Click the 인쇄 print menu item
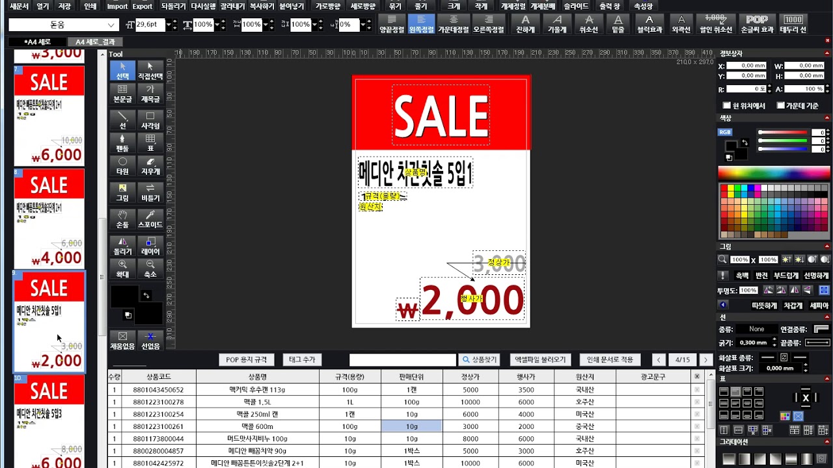This screenshot has width=833, height=468. [x=90, y=6]
